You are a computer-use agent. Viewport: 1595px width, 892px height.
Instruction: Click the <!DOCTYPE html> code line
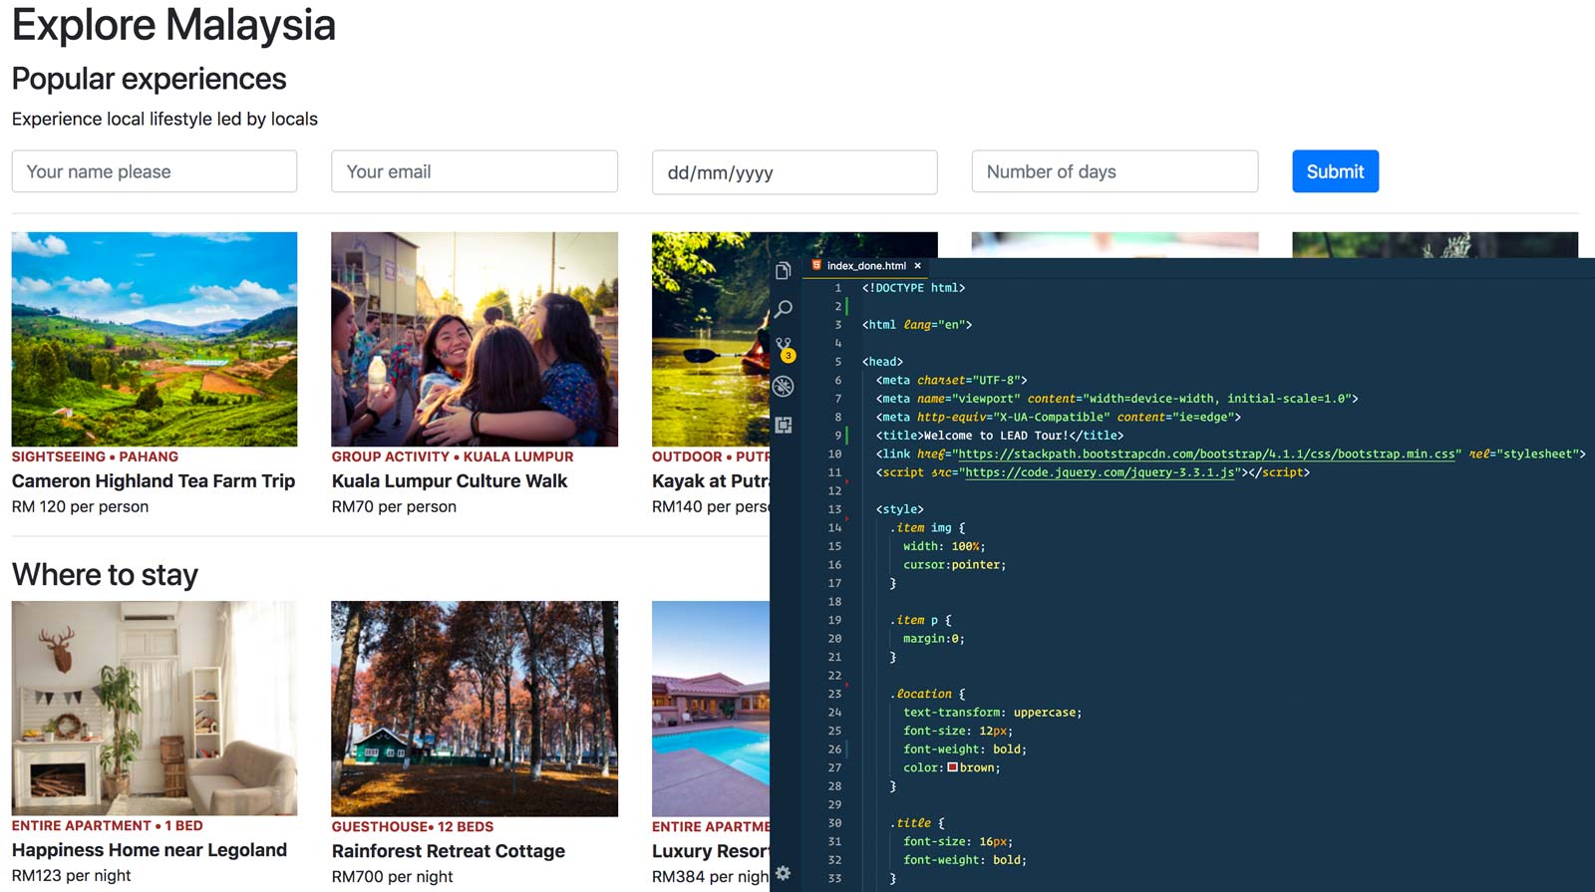913,288
